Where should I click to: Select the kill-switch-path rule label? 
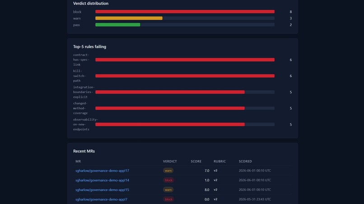pos(79,76)
